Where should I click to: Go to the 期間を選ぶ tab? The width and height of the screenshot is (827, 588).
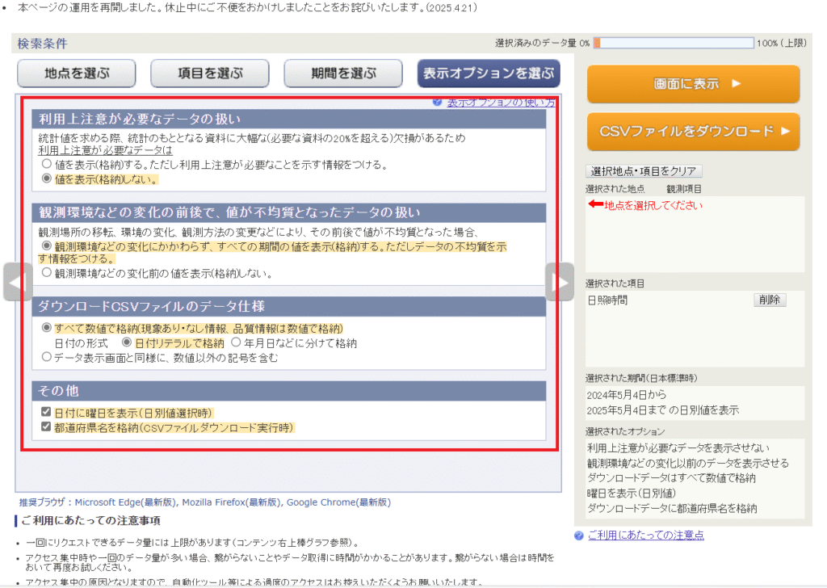click(x=343, y=73)
